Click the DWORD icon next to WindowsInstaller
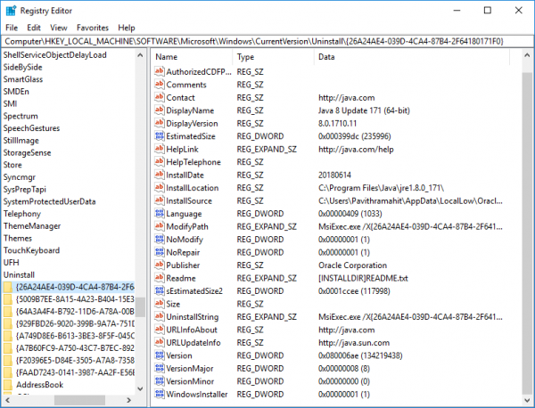 [x=160, y=394]
